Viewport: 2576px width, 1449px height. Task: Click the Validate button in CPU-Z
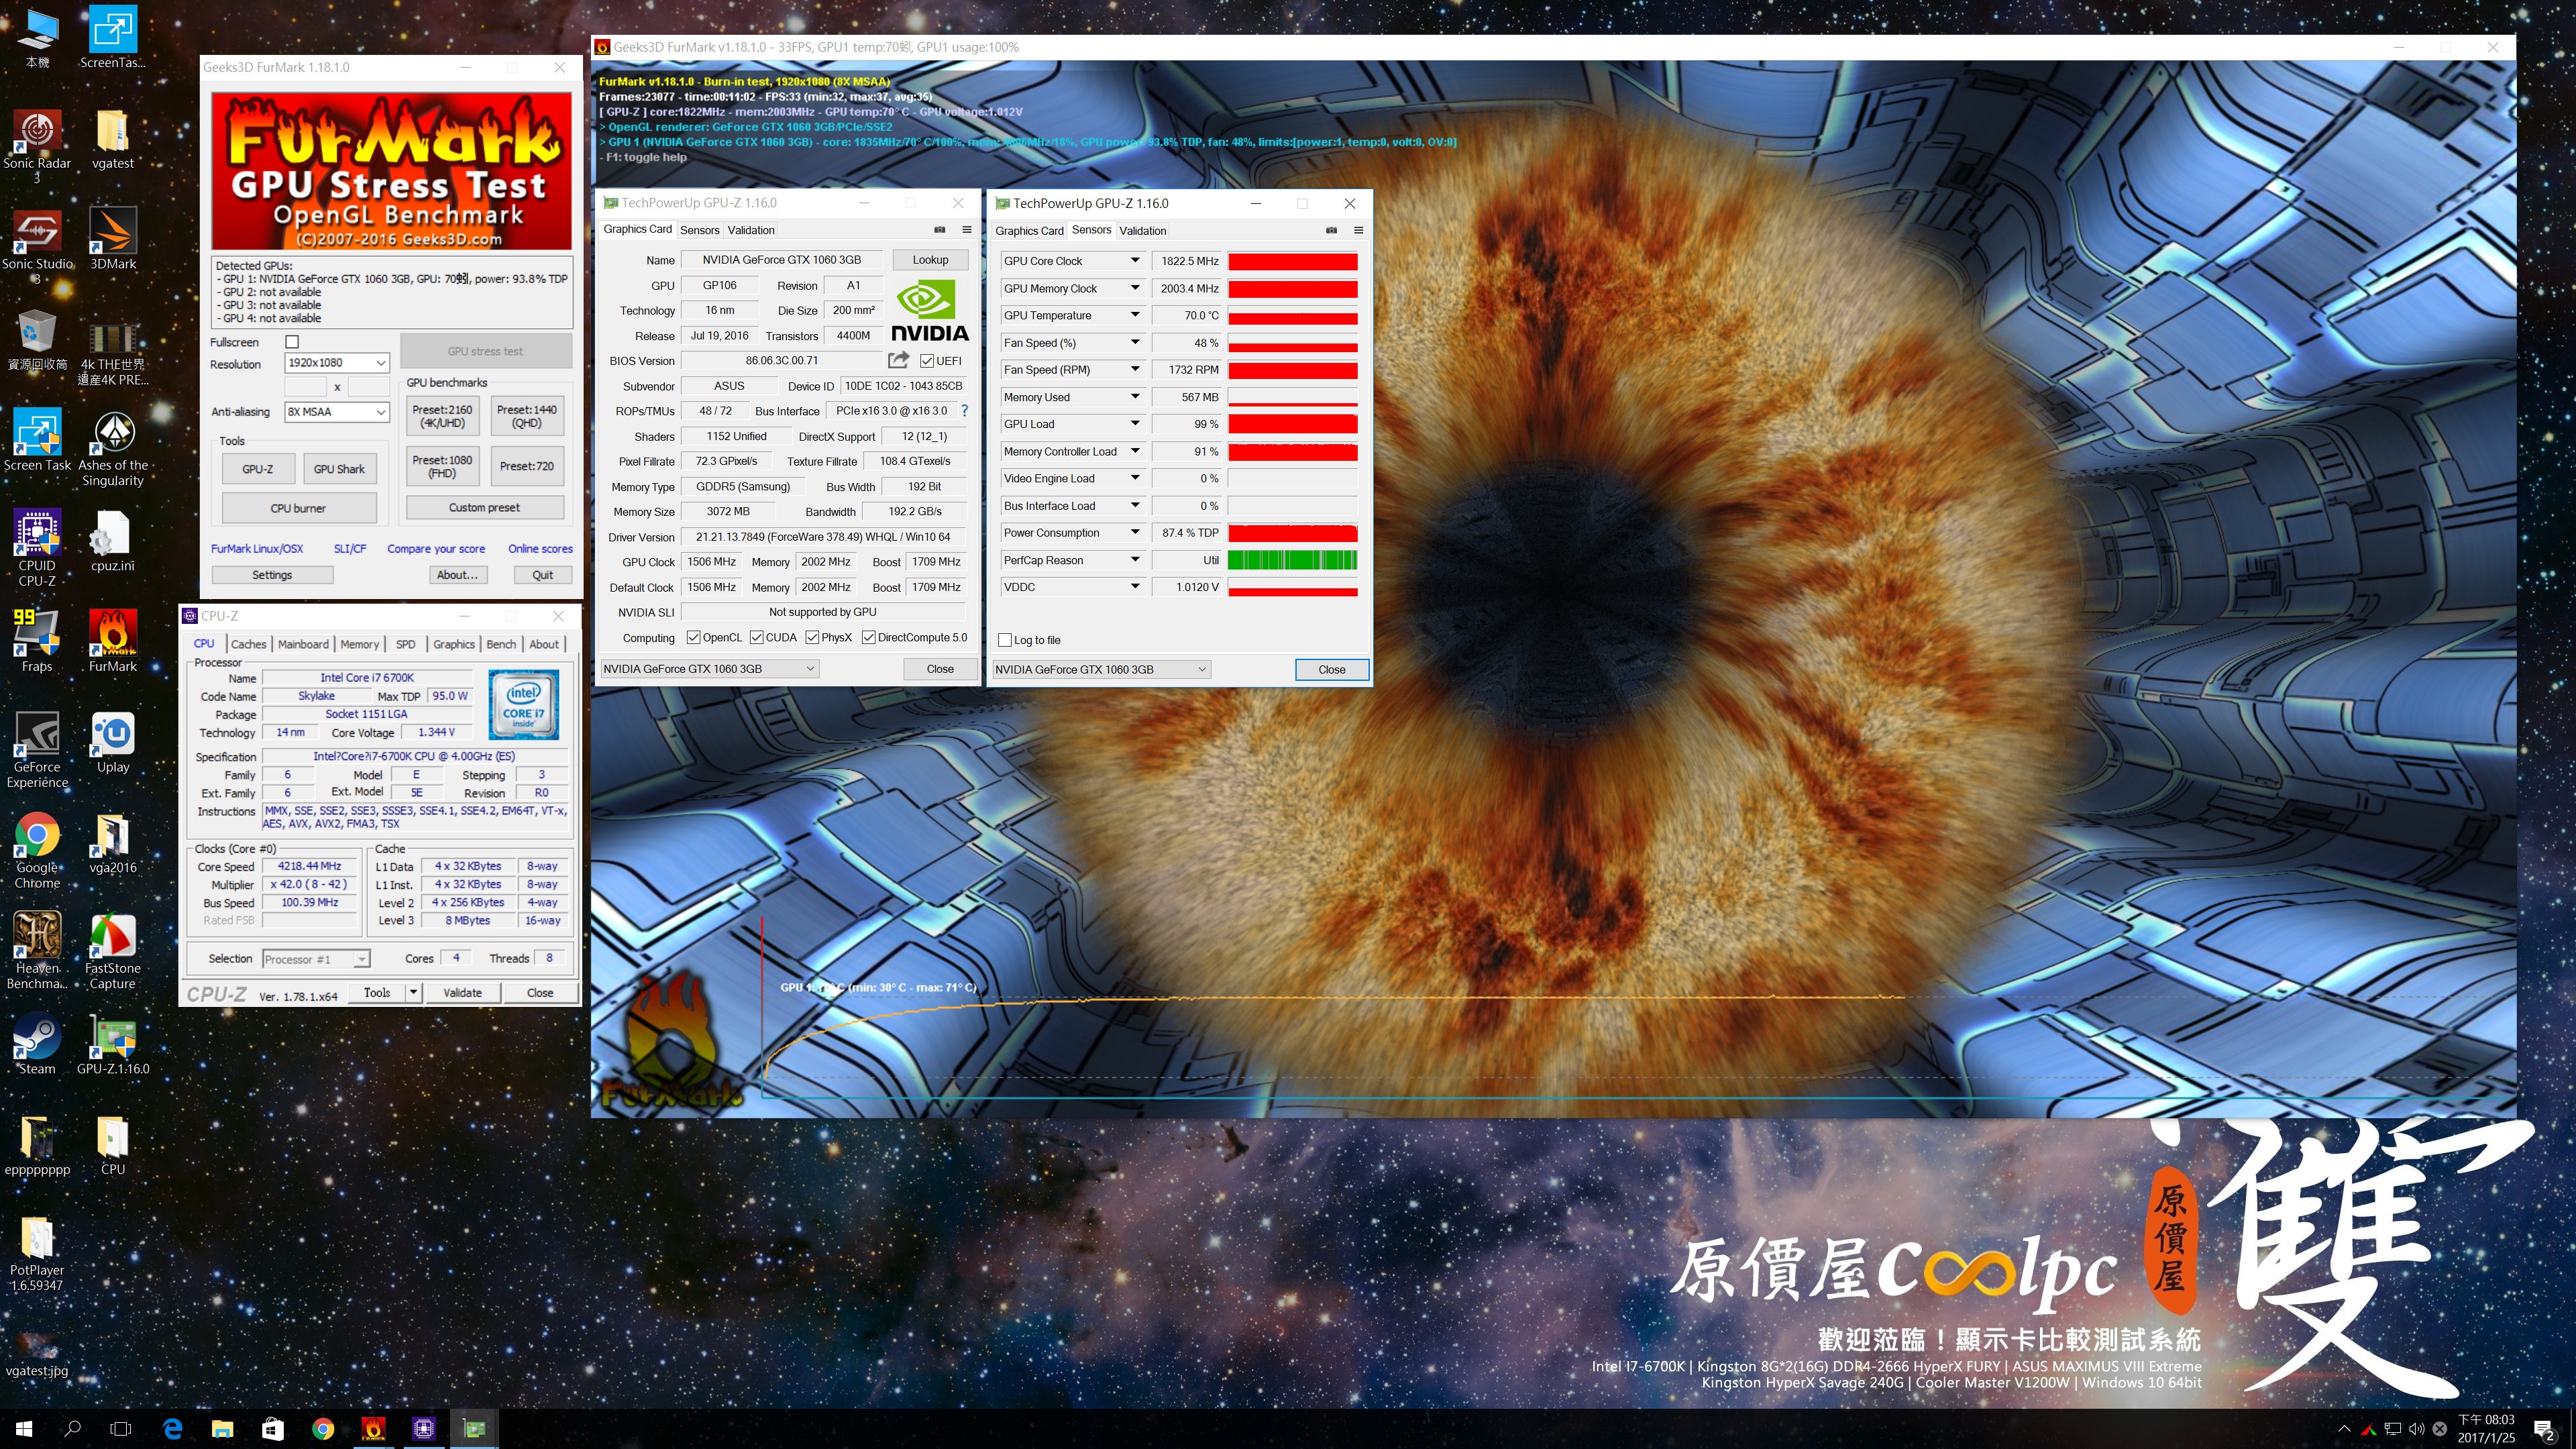point(462,993)
